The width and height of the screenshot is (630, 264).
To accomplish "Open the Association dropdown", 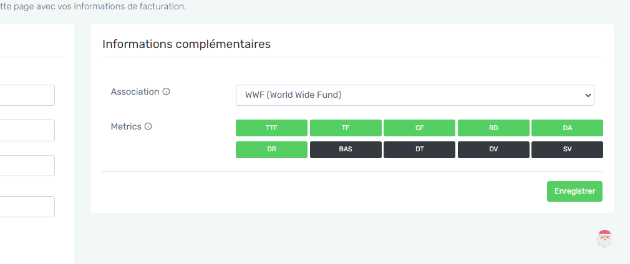I will (415, 95).
